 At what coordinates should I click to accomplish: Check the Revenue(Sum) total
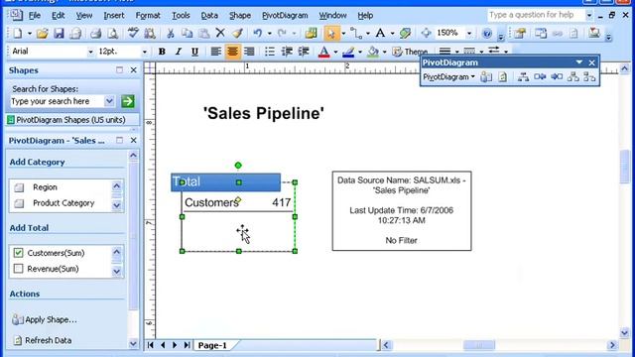pos(18,269)
